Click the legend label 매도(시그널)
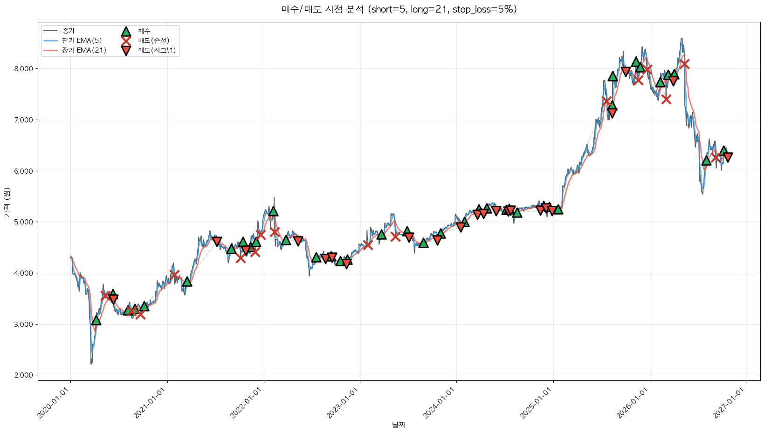Screen dimensions: 765x433 click(157, 50)
